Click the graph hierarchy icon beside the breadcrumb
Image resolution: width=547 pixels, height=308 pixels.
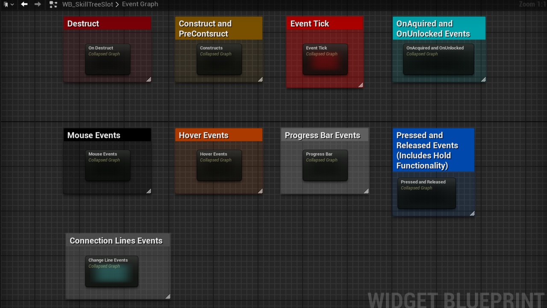tap(53, 4)
